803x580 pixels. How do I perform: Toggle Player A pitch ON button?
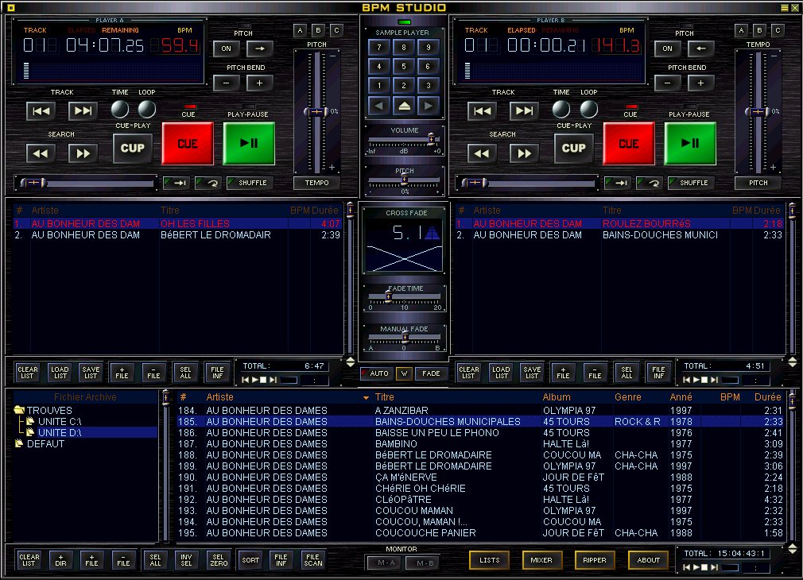tap(227, 48)
